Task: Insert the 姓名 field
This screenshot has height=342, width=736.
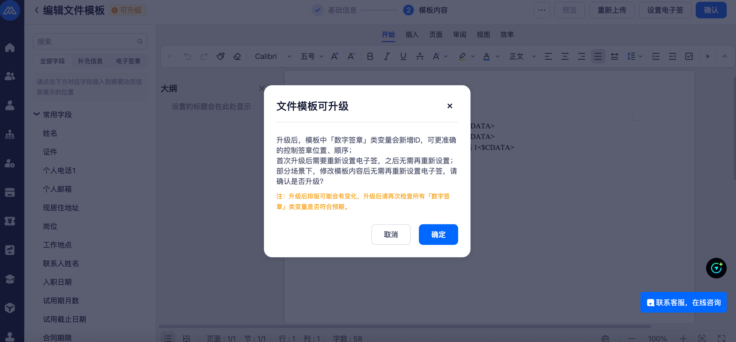Action: (x=50, y=133)
